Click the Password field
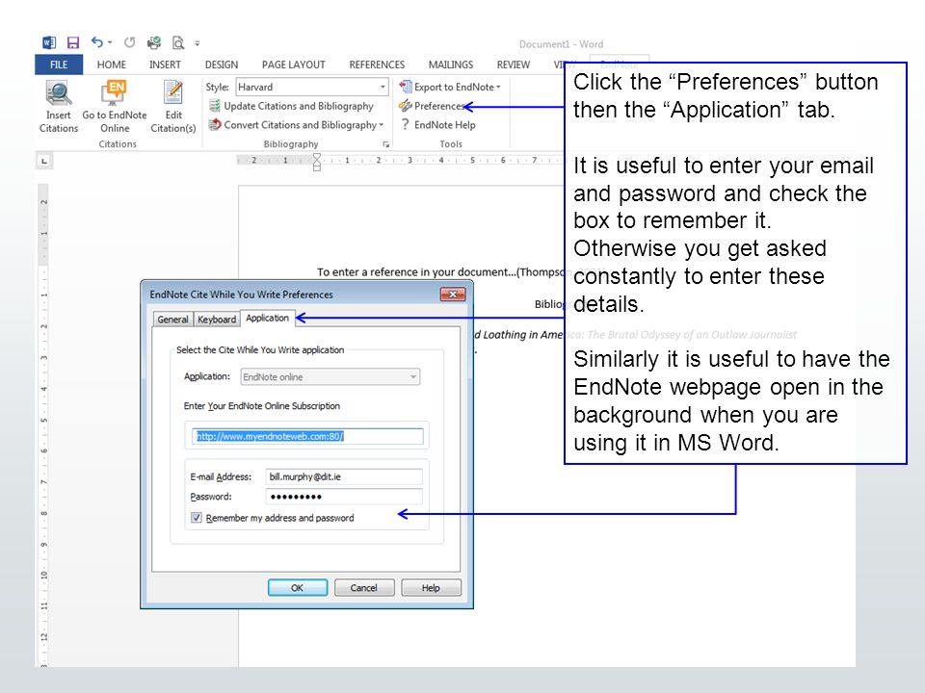 click(344, 497)
